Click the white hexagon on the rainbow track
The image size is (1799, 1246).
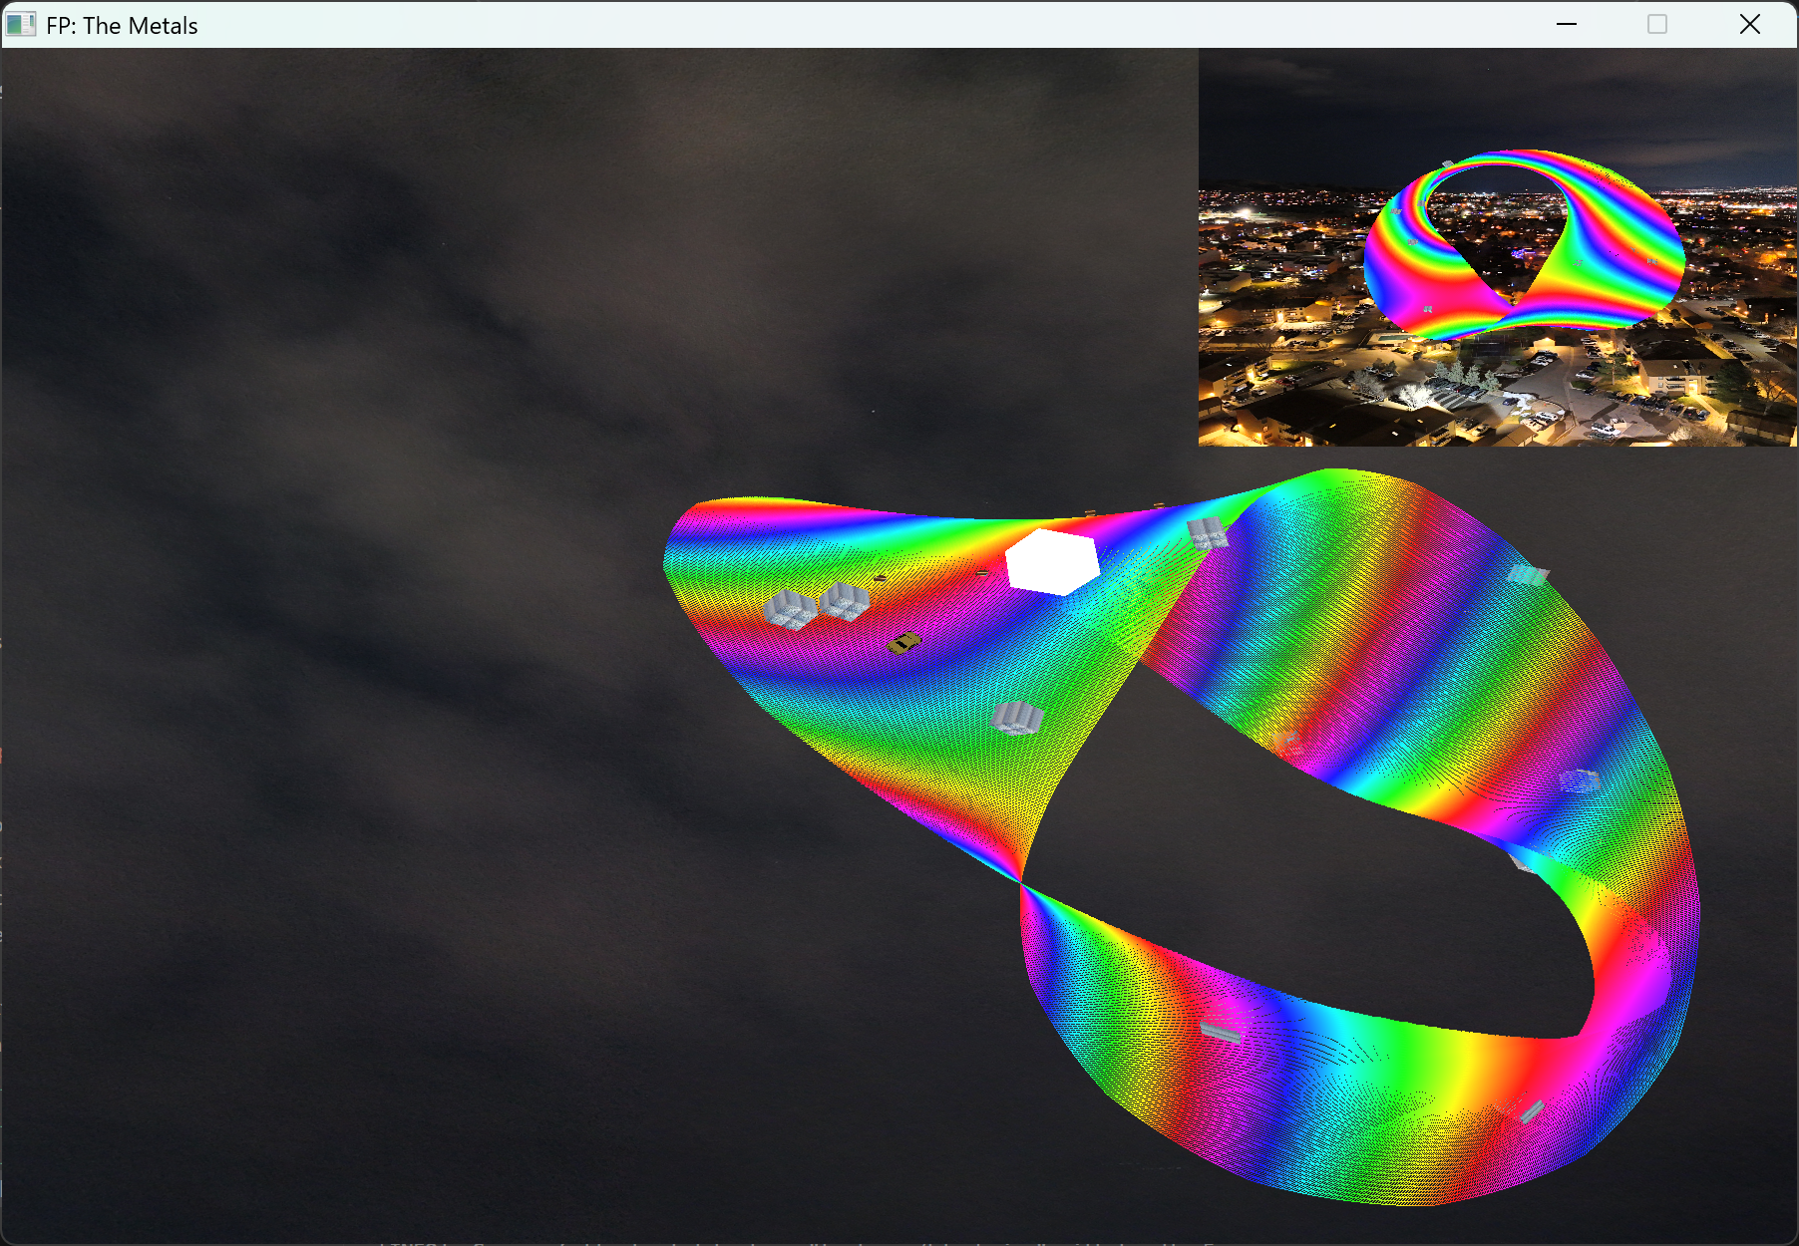pyautogui.click(x=1052, y=562)
